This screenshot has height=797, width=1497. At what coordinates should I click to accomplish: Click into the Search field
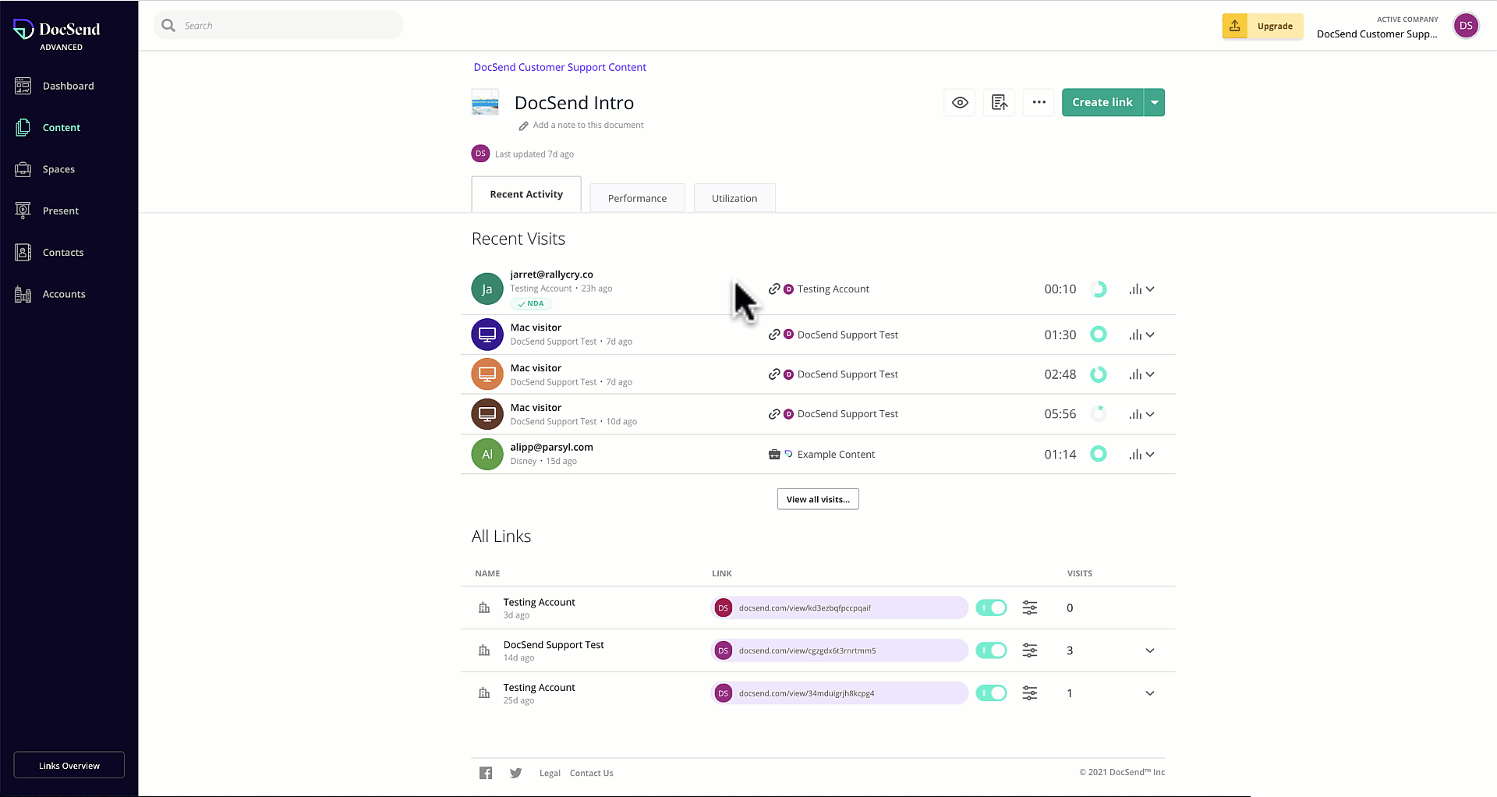point(279,26)
